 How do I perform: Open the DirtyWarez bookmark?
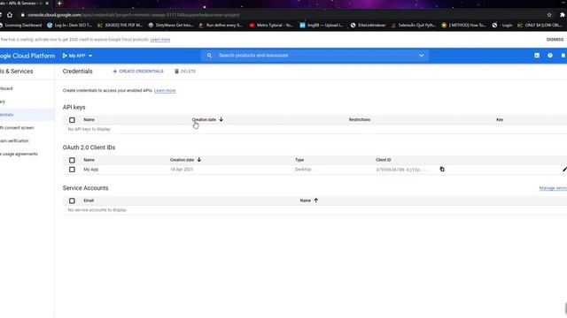coord(171,26)
